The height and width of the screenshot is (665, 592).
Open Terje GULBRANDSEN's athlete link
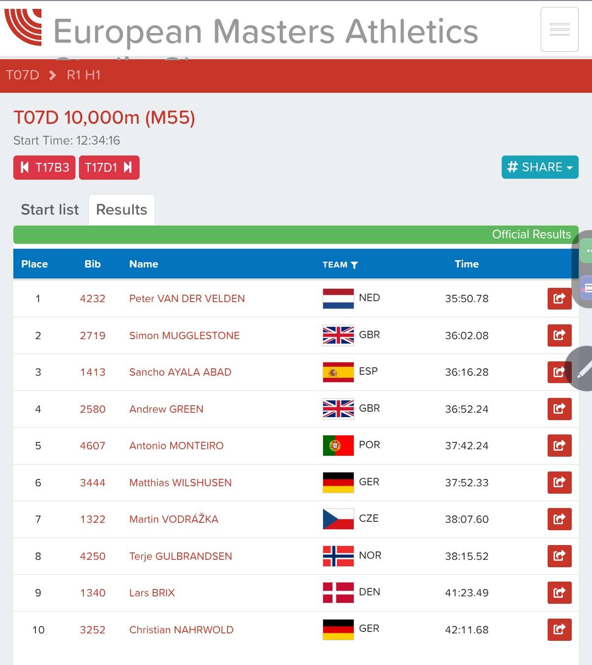pyautogui.click(x=181, y=556)
